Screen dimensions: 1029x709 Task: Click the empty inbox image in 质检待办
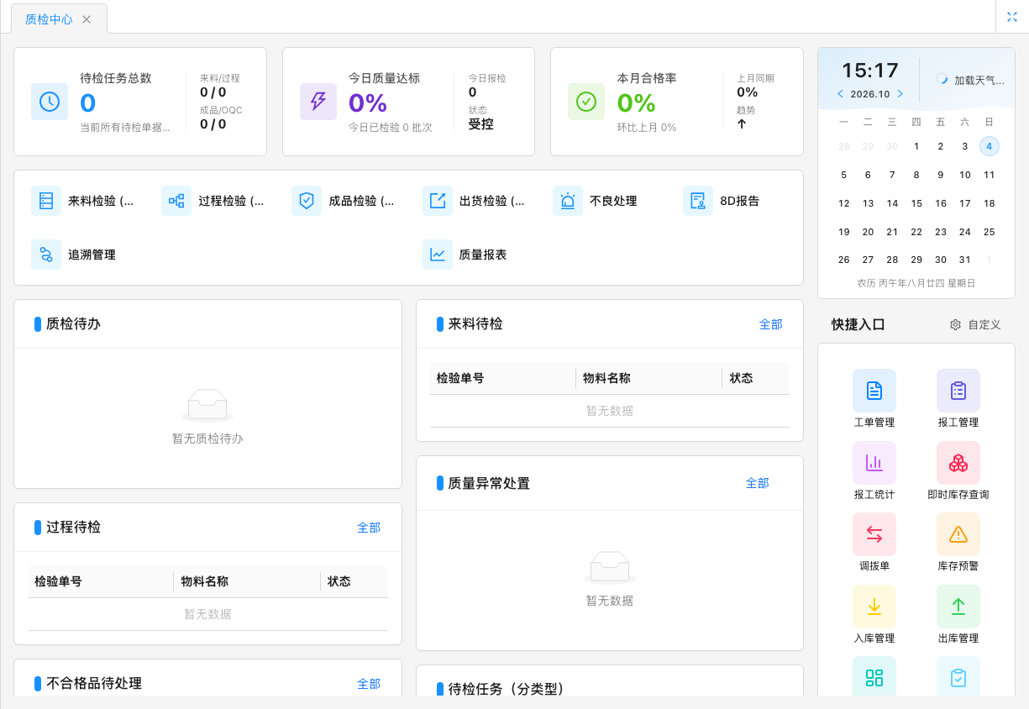click(207, 405)
